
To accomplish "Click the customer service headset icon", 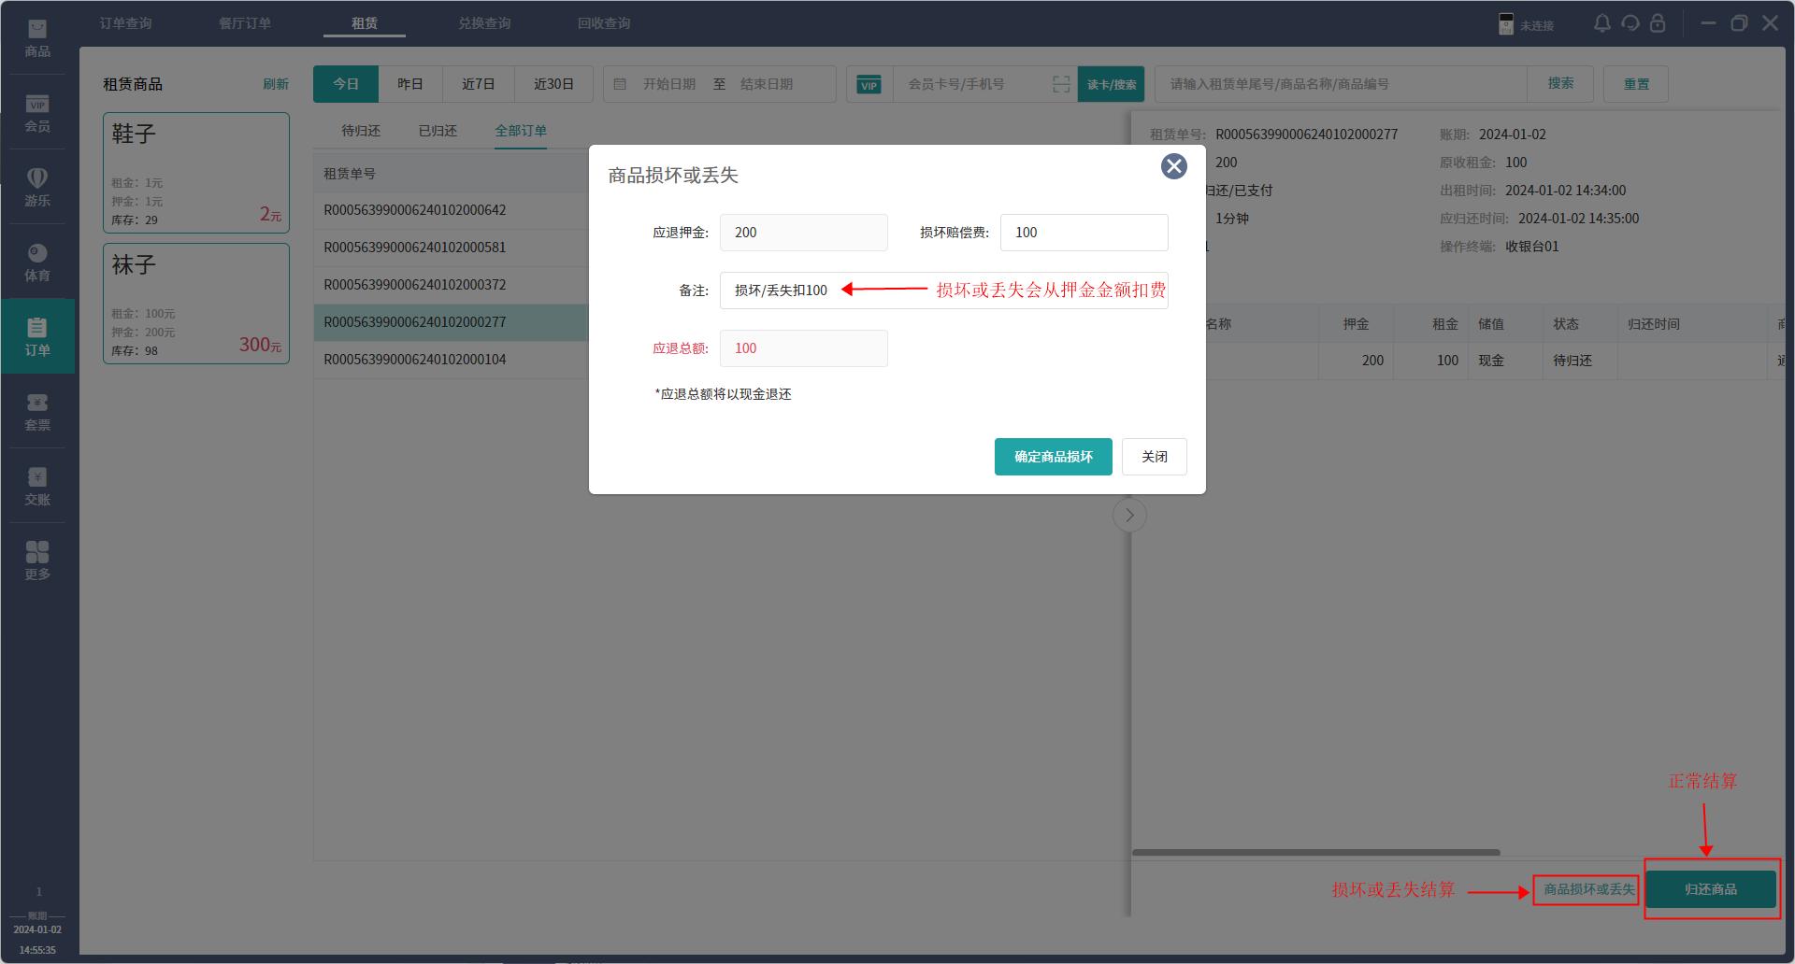I will 1630,23.
